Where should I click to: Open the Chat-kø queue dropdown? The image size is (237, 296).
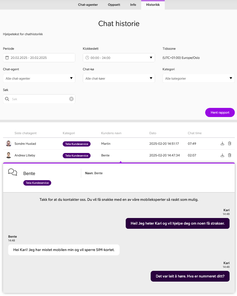pos(119,78)
